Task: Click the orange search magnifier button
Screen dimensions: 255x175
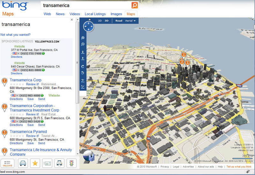Action: coord(135,5)
